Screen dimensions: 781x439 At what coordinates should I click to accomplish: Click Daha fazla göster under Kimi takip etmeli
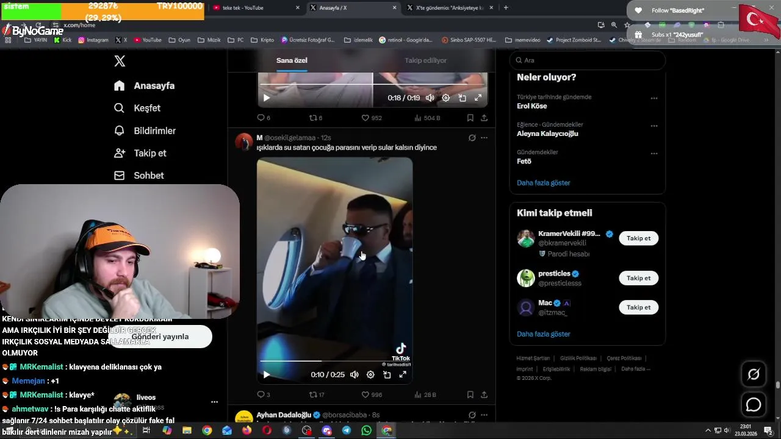point(544,334)
